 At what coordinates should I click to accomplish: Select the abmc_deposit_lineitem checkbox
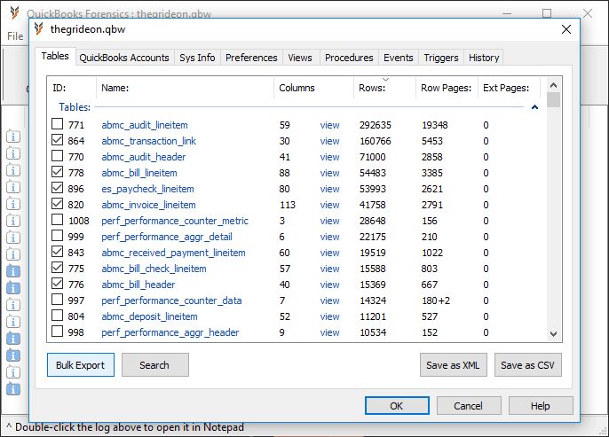tap(57, 316)
